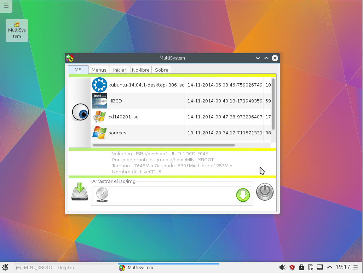Image resolution: width=363 pixels, height=273 pixels.
Task: Click the red shield tray icon
Action: 292,267
